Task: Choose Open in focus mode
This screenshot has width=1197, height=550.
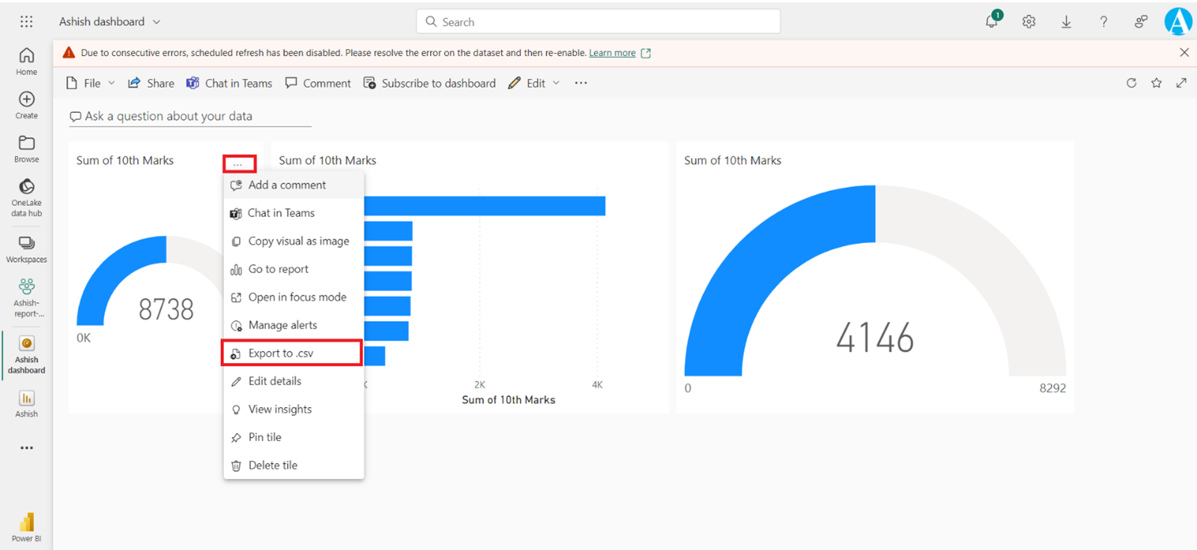Action: tap(297, 297)
